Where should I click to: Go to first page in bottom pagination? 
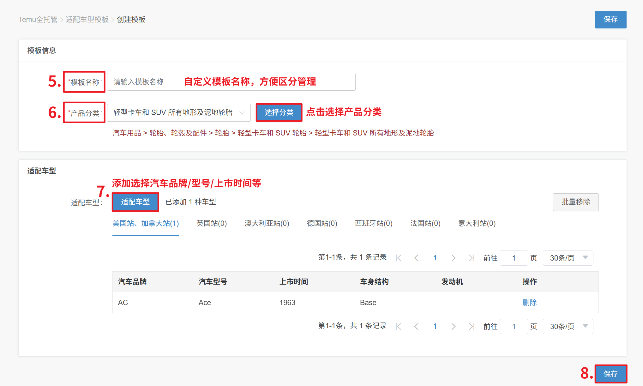point(399,327)
